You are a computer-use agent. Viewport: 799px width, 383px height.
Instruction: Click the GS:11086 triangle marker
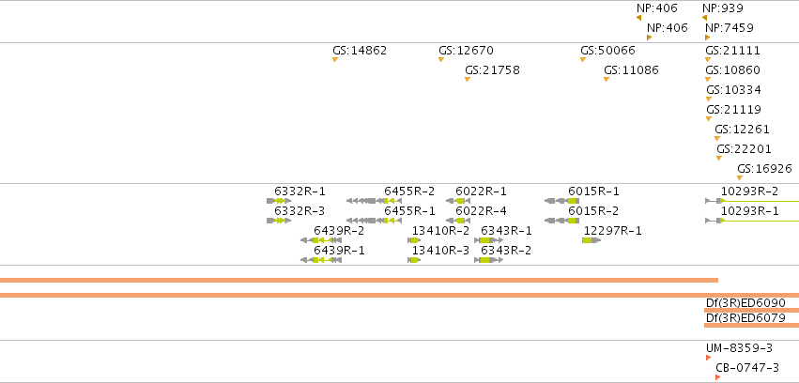click(606, 79)
